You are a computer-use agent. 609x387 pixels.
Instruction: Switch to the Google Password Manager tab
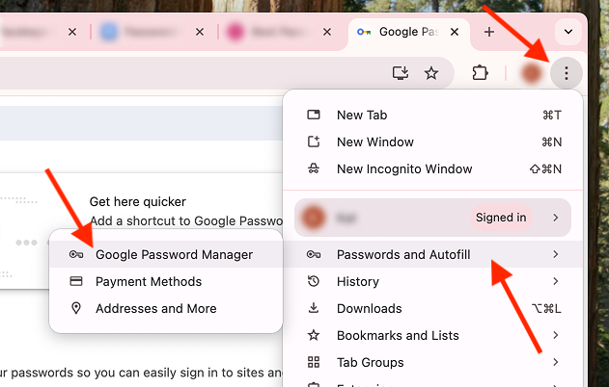pyautogui.click(x=408, y=34)
